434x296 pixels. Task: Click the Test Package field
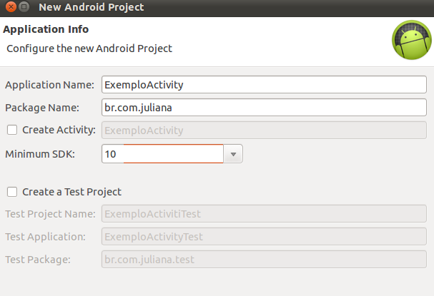point(264,260)
